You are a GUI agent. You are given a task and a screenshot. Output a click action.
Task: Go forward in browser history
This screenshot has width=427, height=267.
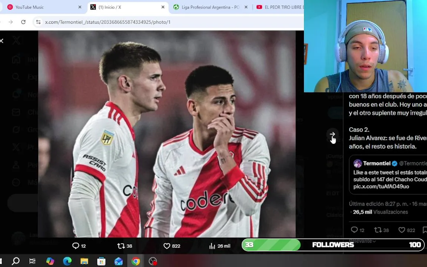pyautogui.click(x=11, y=22)
